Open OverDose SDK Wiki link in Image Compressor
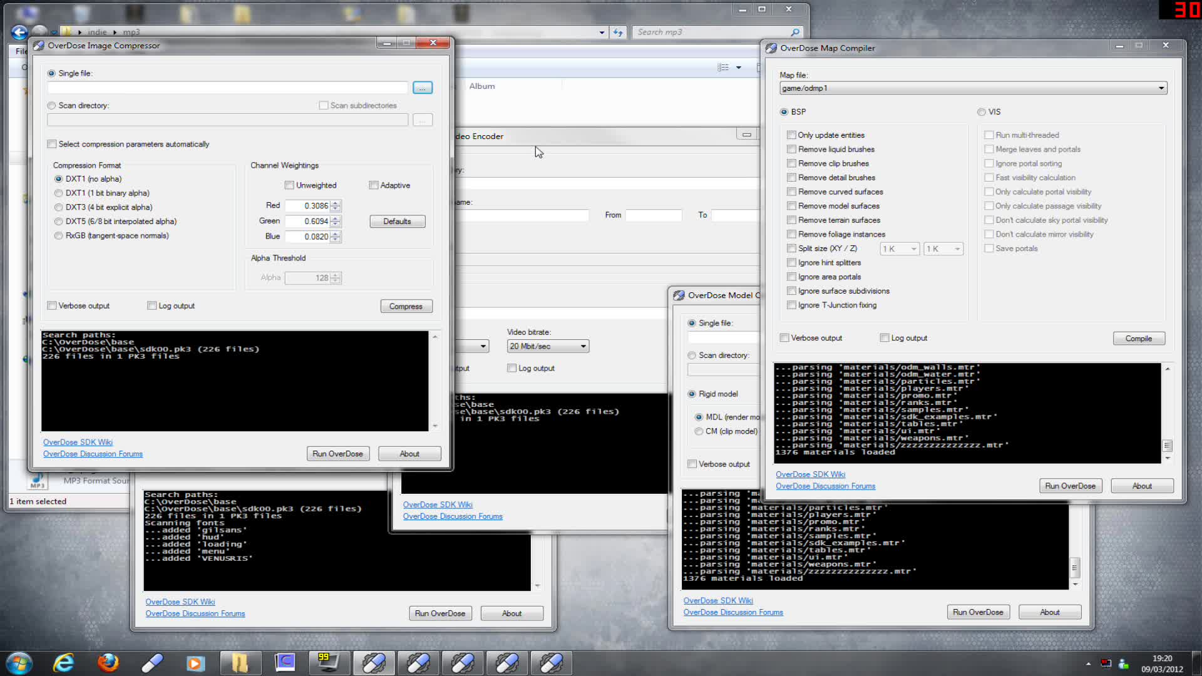 (x=78, y=442)
